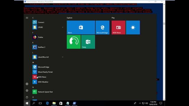
Task: Click letter F section header
Action: (x=33, y=33)
